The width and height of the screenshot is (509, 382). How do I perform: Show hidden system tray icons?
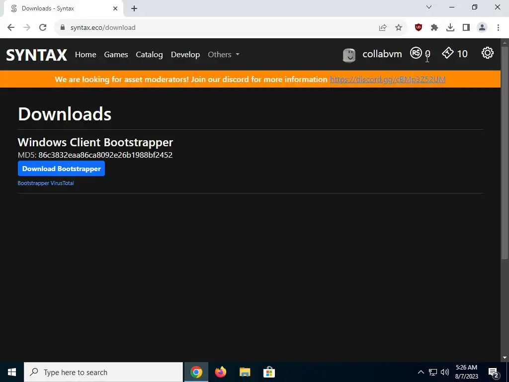coord(421,372)
